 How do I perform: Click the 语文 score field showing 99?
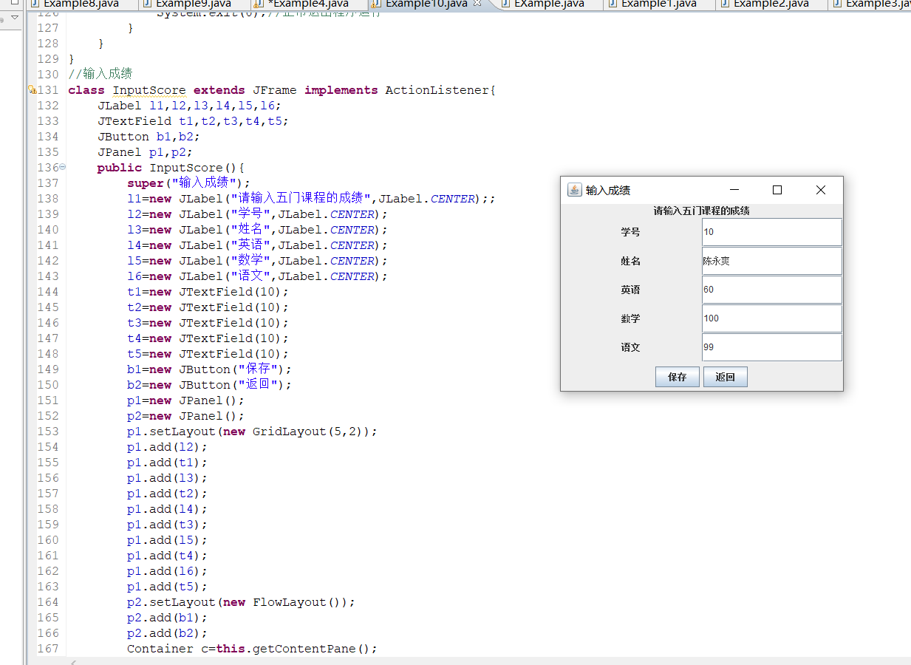pyautogui.click(x=771, y=347)
